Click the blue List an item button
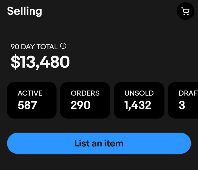 pos(99,143)
